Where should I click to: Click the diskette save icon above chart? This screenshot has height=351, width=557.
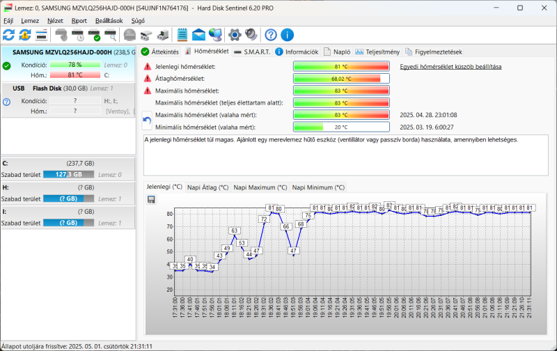pos(151,199)
